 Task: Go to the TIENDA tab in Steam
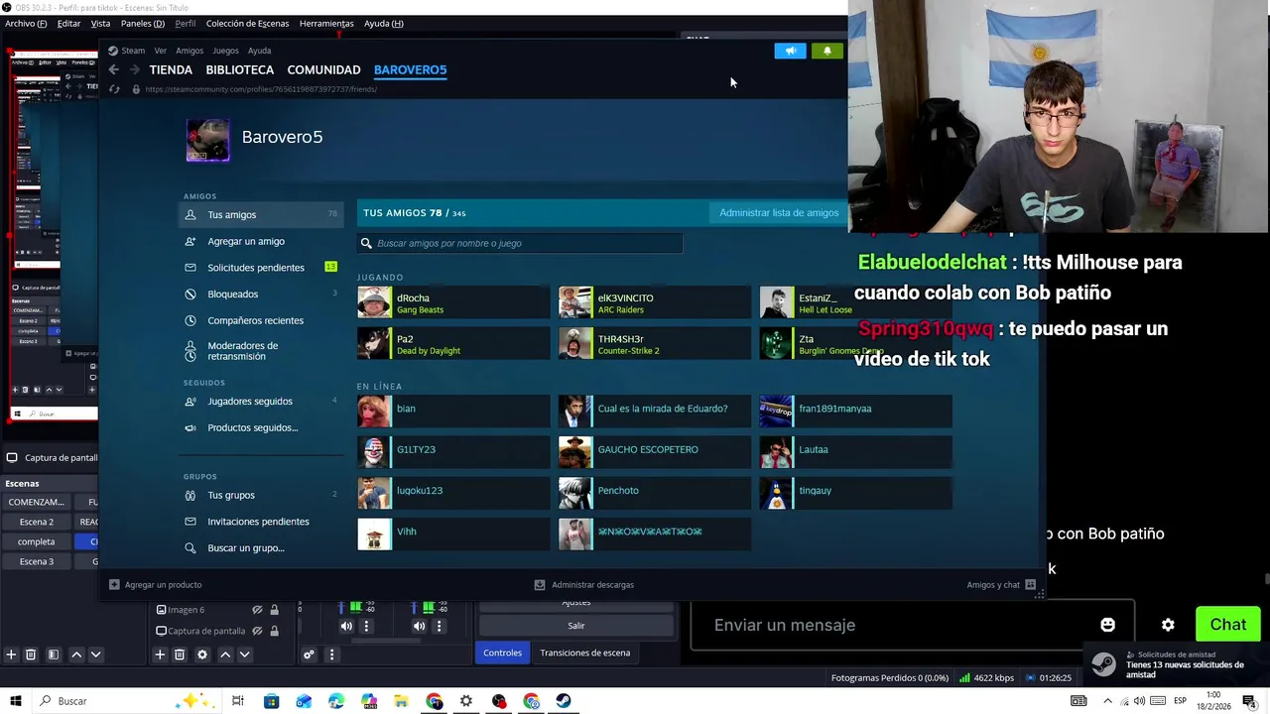(171, 69)
